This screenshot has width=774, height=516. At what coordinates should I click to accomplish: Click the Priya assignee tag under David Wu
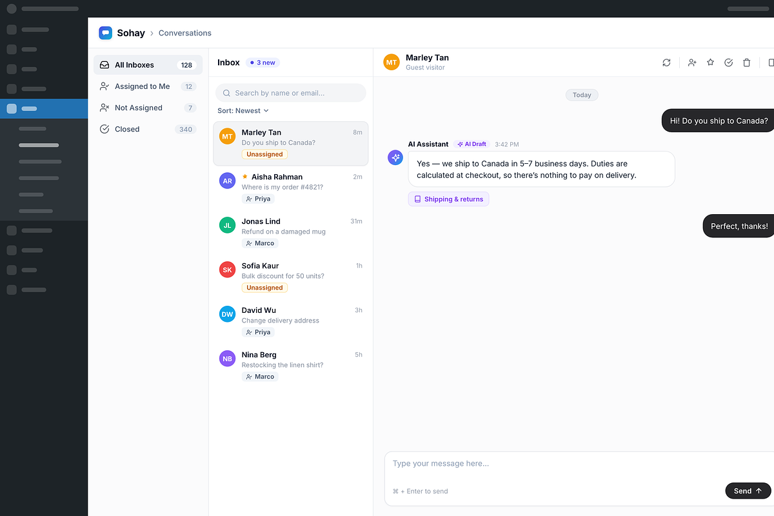[258, 332]
